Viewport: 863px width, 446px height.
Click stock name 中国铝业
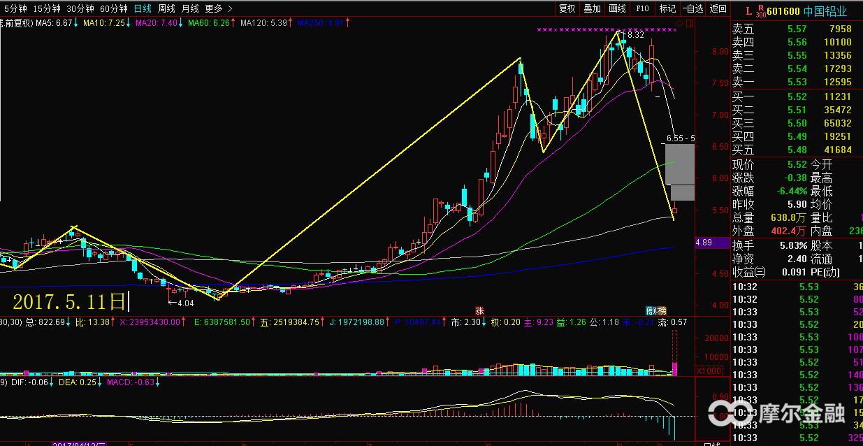tap(825, 11)
